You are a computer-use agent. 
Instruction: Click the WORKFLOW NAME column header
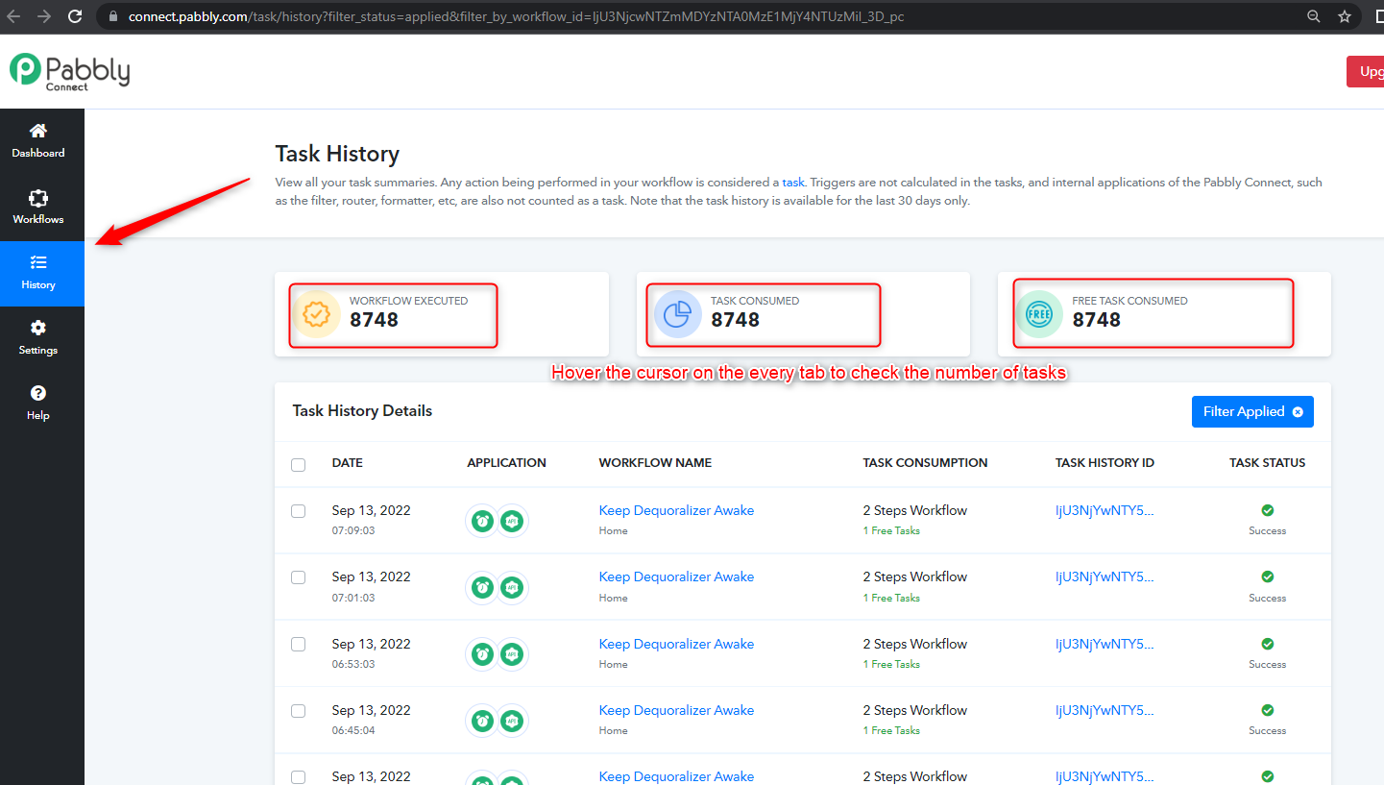tap(655, 463)
